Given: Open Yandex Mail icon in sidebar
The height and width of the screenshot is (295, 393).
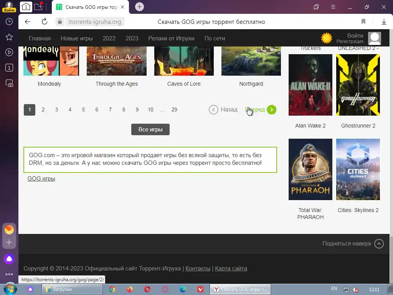Looking at the screenshot, I should (9, 229).
